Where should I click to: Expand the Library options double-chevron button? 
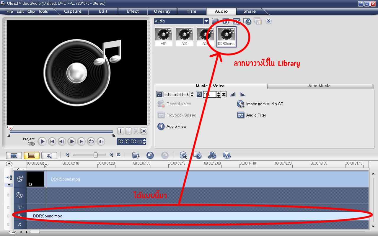[x=268, y=21]
